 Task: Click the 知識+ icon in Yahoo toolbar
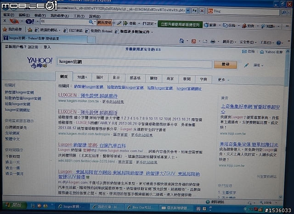click(x=263, y=26)
